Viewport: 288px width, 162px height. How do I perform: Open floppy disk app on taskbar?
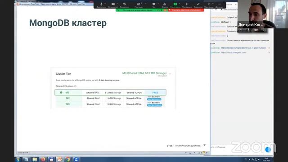(x=51, y=159)
